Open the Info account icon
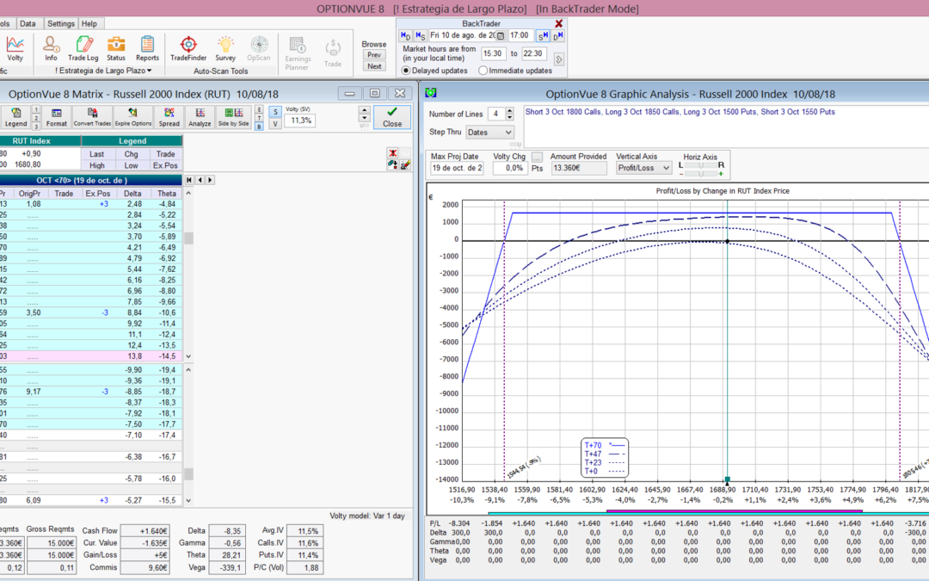The height and width of the screenshot is (581, 929). 51,48
